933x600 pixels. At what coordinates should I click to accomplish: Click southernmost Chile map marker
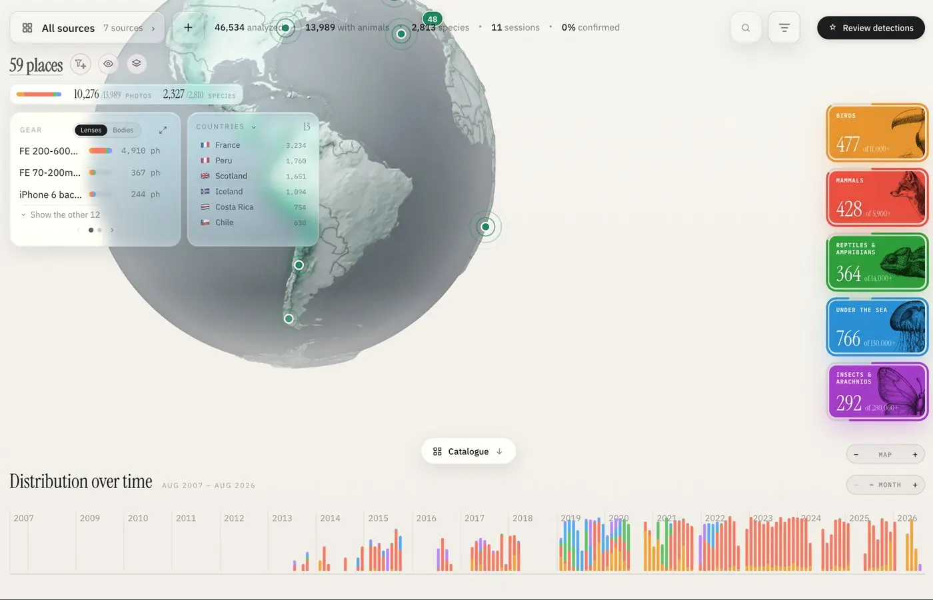(289, 319)
